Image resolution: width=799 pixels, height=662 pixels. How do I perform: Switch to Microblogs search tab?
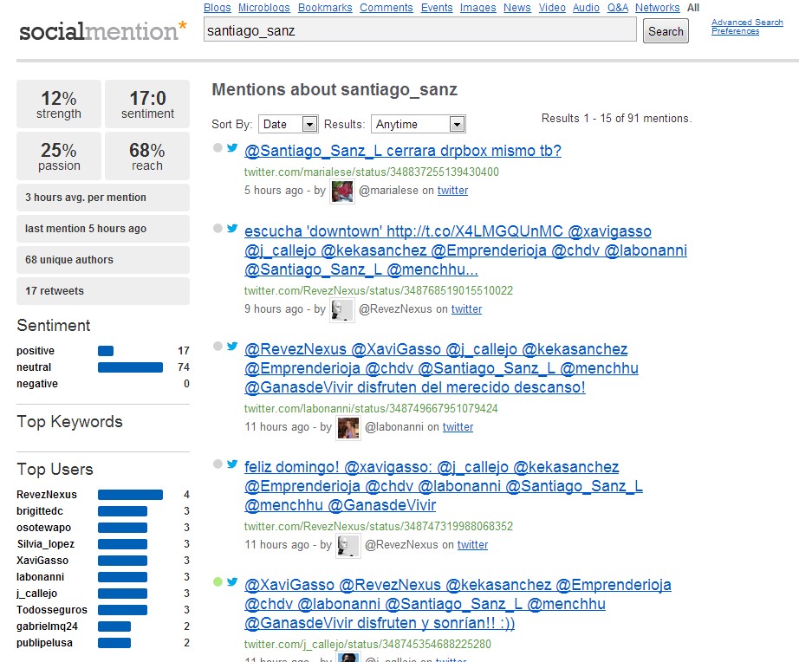tap(264, 8)
